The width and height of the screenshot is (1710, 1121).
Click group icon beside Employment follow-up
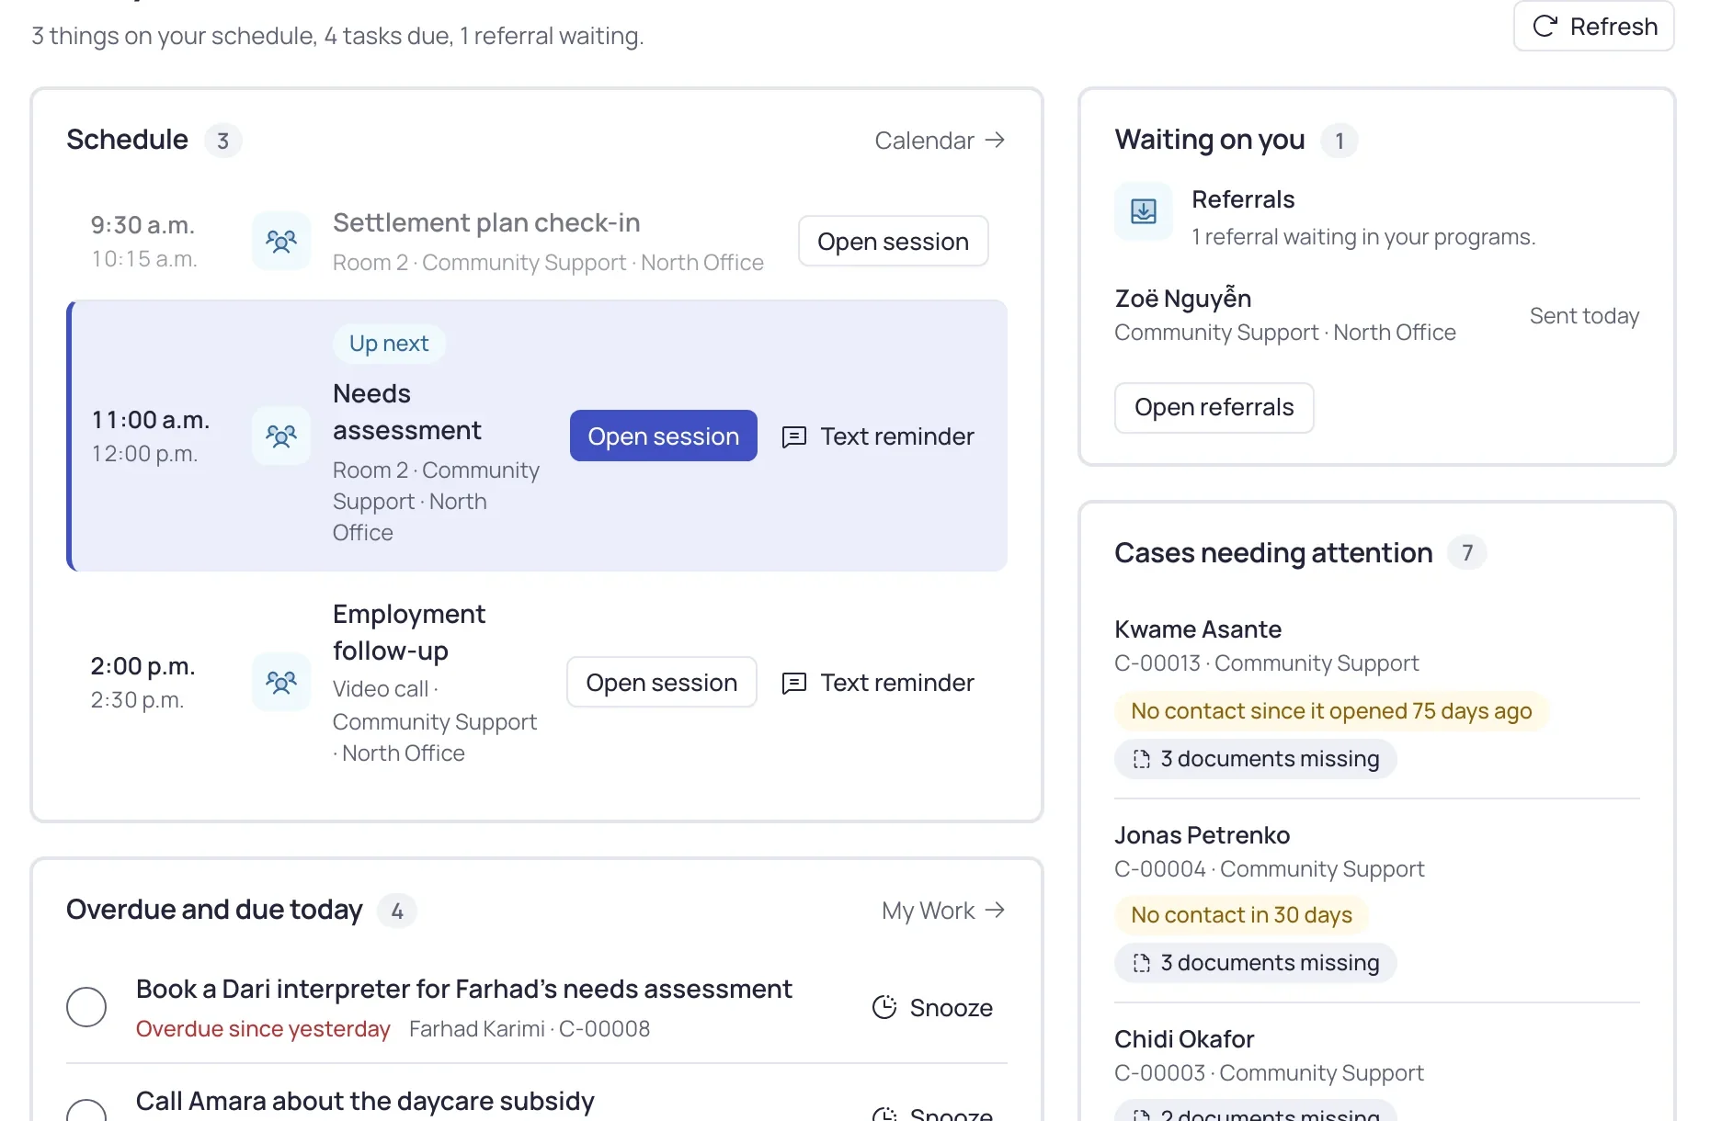pos(281,682)
